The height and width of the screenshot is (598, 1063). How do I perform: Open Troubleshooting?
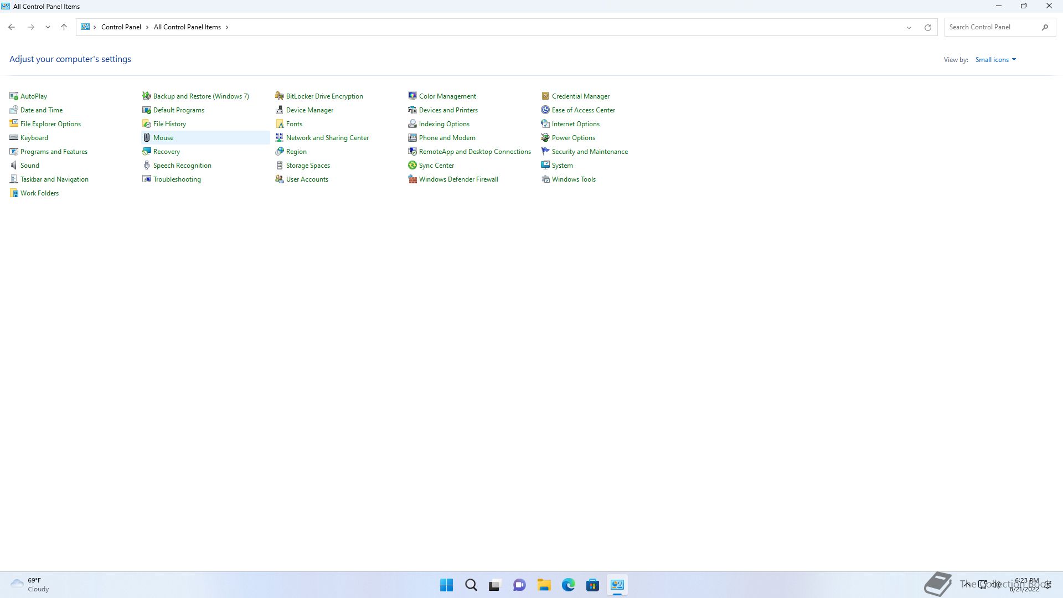pyautogui.click(x=177, y=179)
